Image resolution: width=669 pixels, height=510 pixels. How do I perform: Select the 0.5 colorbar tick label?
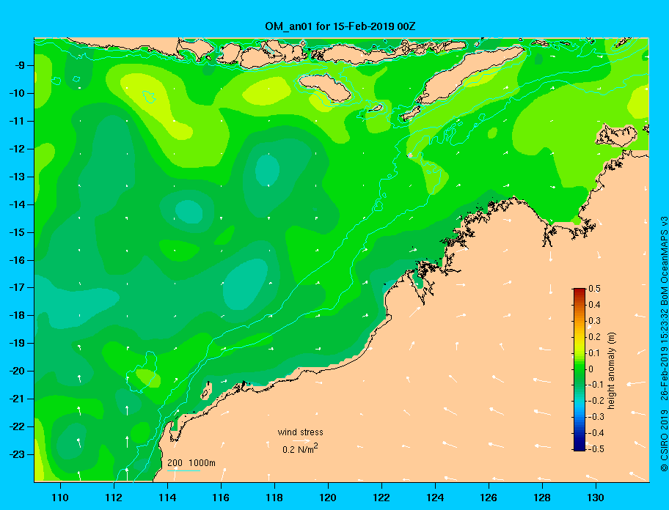(x=594, y=289)
